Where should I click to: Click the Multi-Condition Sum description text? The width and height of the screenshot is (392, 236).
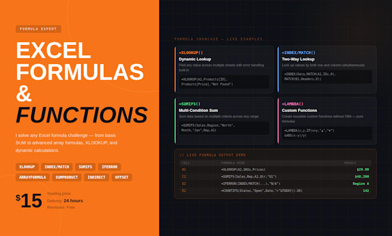(218, 117)
